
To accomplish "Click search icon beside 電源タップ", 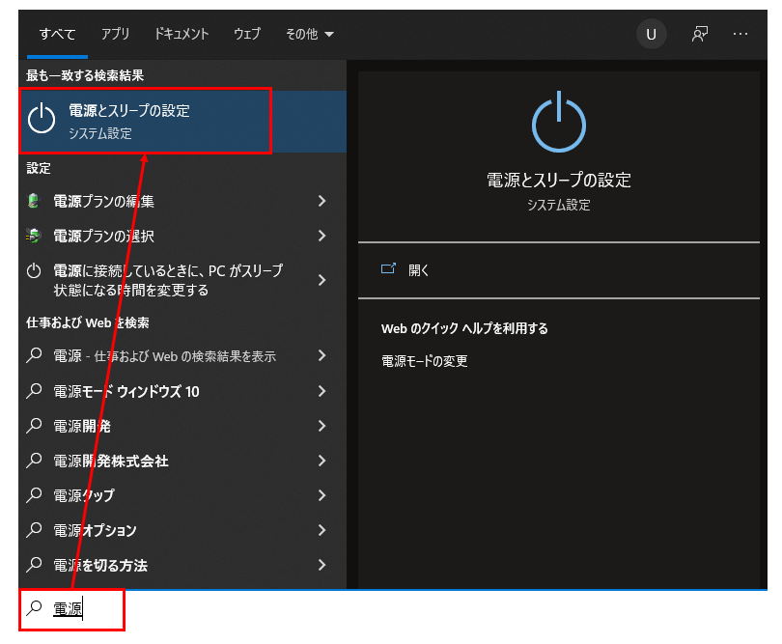I will [34, 495].
